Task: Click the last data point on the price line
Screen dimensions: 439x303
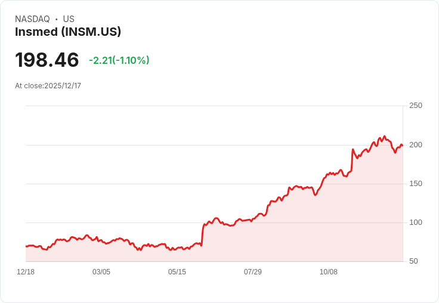Action: point(403,146)
